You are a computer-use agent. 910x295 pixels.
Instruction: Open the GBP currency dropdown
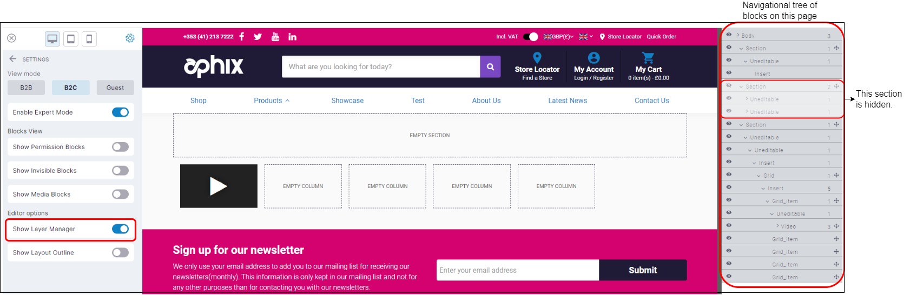(x=559, y=37)
